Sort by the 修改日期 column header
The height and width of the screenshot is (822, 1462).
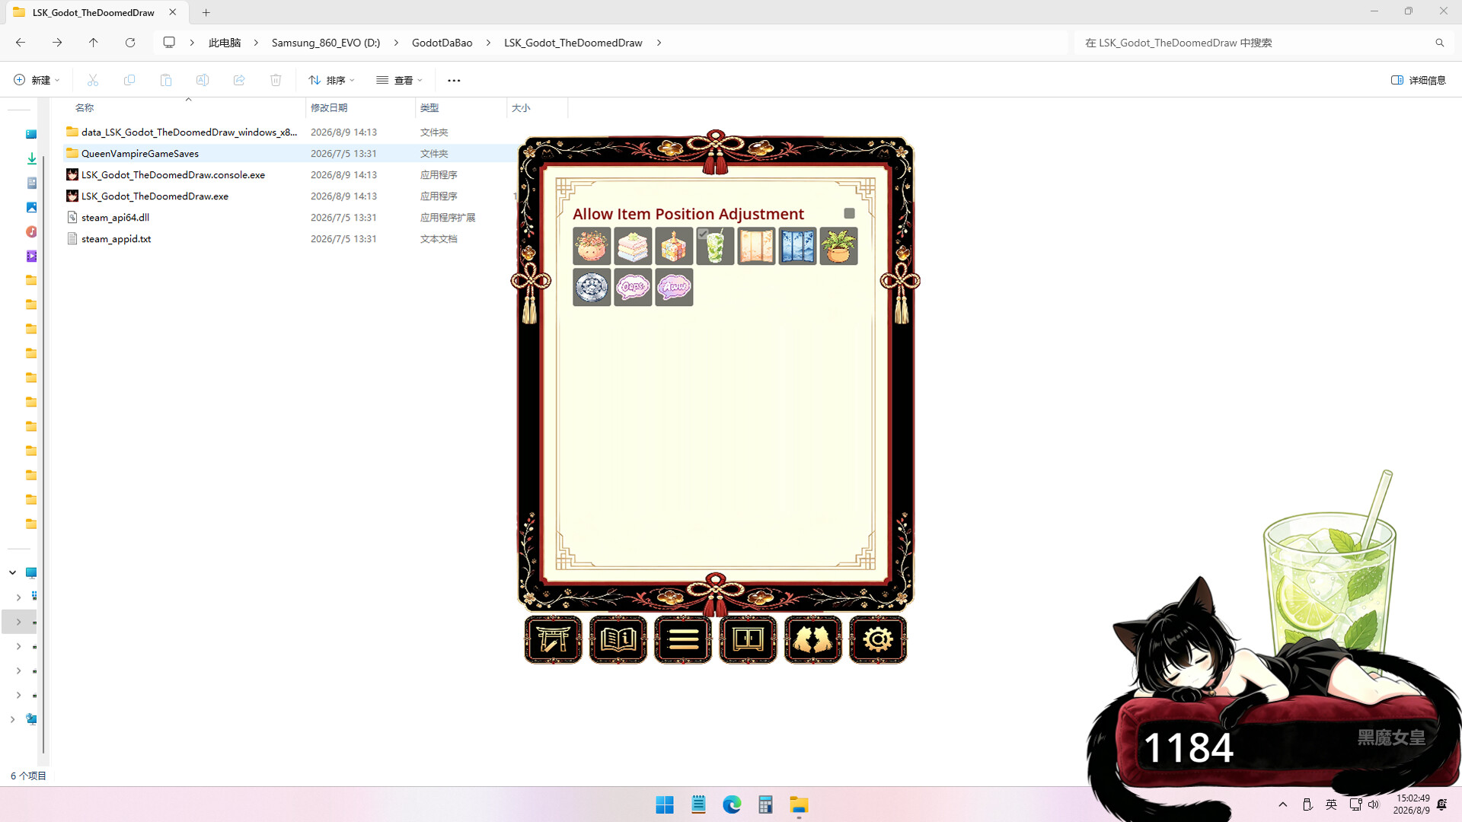point(360,108)
